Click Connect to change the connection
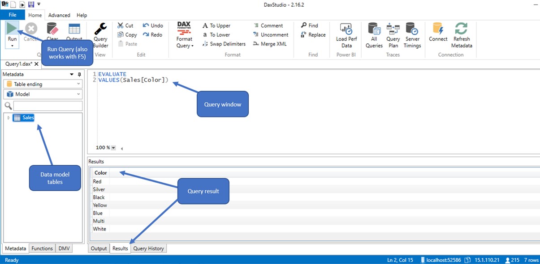The image size is (540, 264). pos(438,32)
